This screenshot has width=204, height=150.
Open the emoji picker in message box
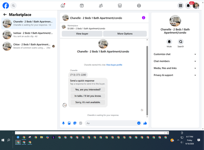pyautogui.click(x=139, y=123)
